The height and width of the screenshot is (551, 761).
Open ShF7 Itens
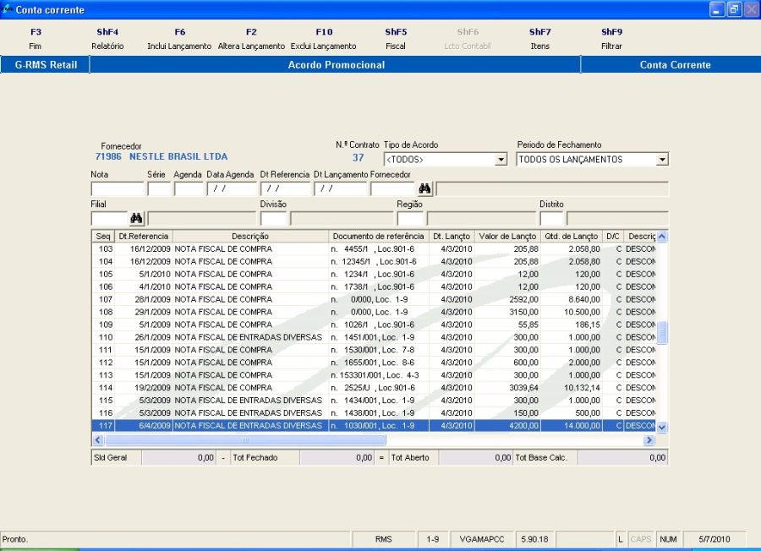click(x=539, y=39)
